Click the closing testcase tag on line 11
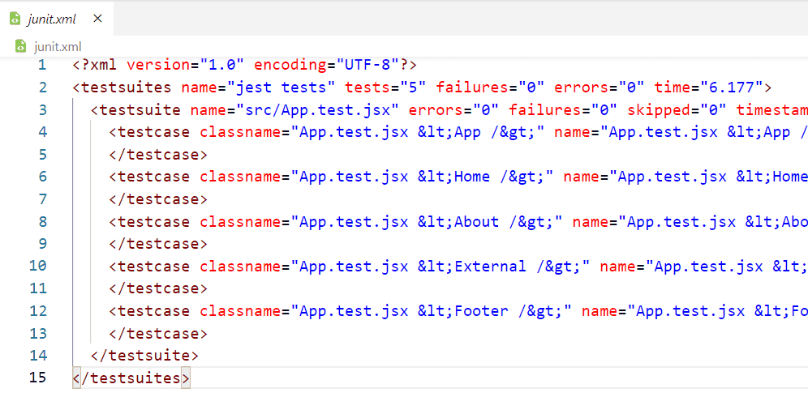The width and height of the screenshot is (808, 397). pyautogui.click(x=159, y=288)
